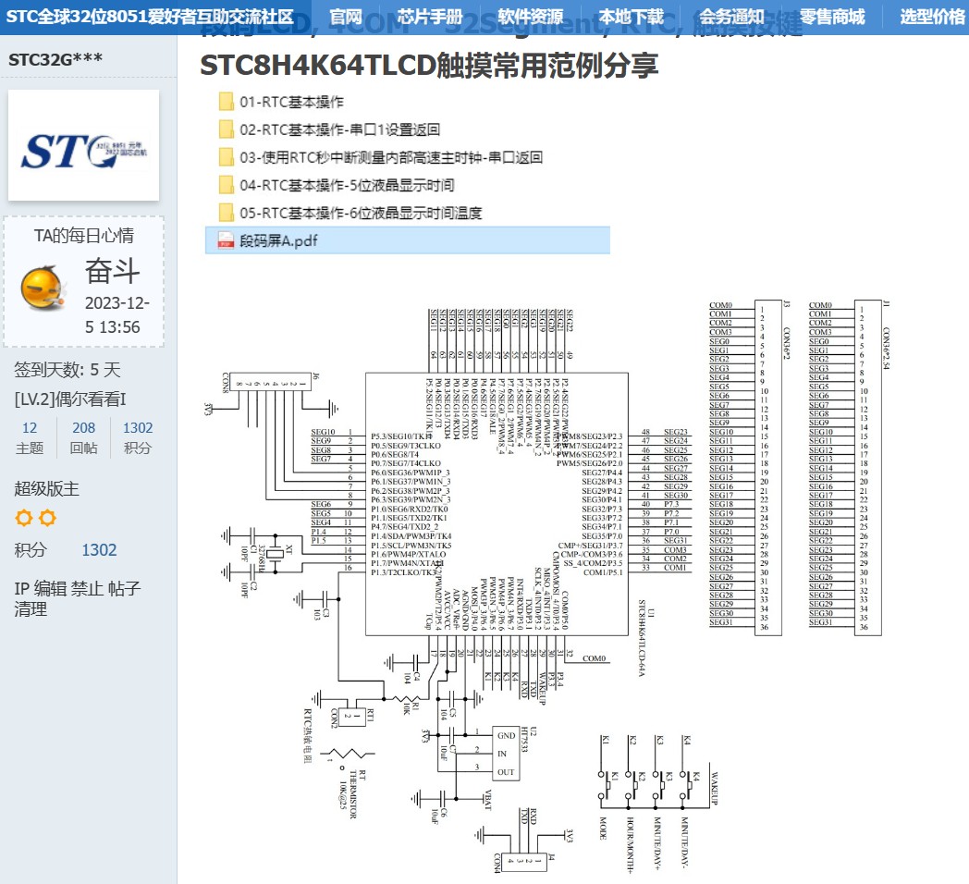Image resolution: width=969 pixels, height=884 pixels.
Task: Click the 签到天数: 5 天 text
Action: [67, 370]
